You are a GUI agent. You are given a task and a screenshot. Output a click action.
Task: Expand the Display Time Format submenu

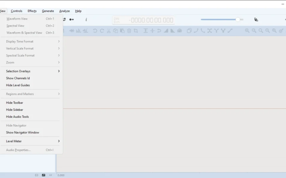[30, 42]
